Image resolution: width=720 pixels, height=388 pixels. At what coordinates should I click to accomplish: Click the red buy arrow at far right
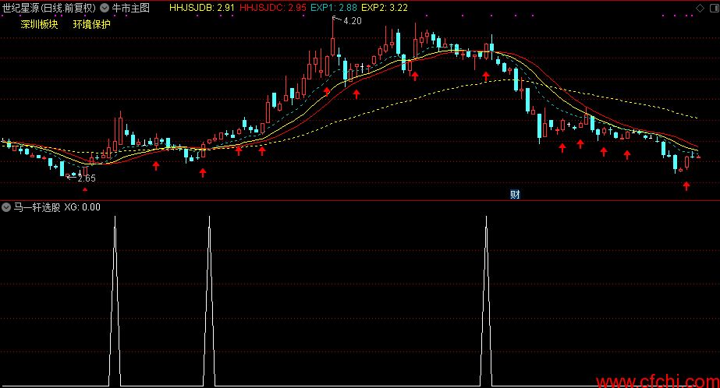coord(686,185)
